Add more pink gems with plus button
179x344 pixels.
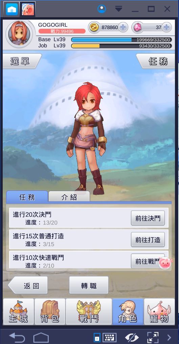167,27
